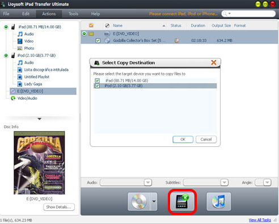The width and height of the screenshot is (279, 224).
Task: Click the DVD disc import button
Action: 139,201
